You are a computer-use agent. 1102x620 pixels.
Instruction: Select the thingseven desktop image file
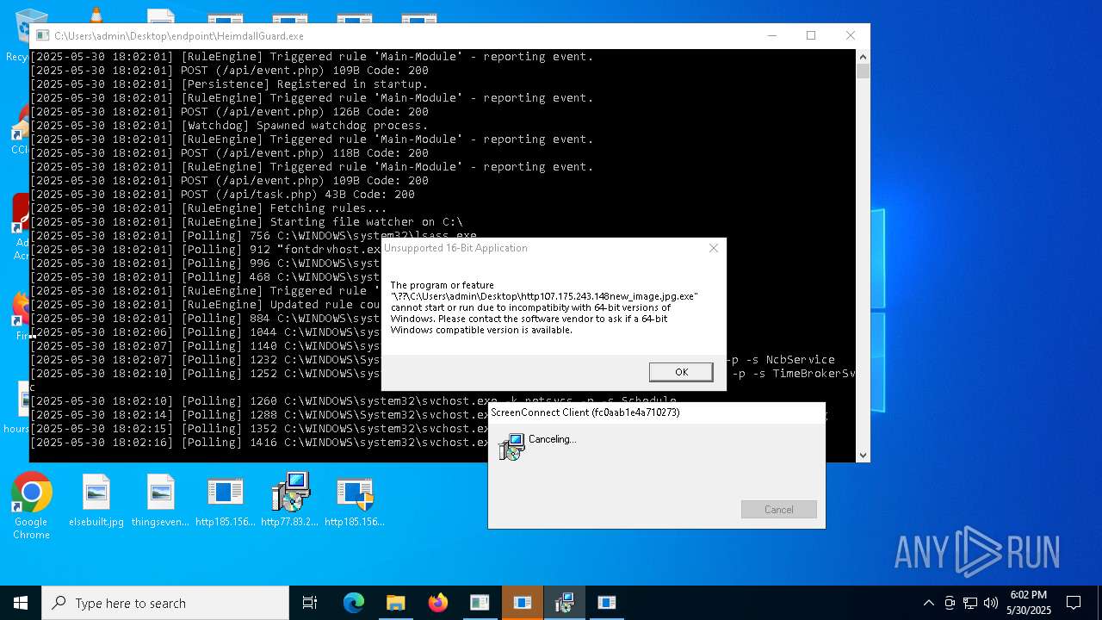tap(160, 500)
